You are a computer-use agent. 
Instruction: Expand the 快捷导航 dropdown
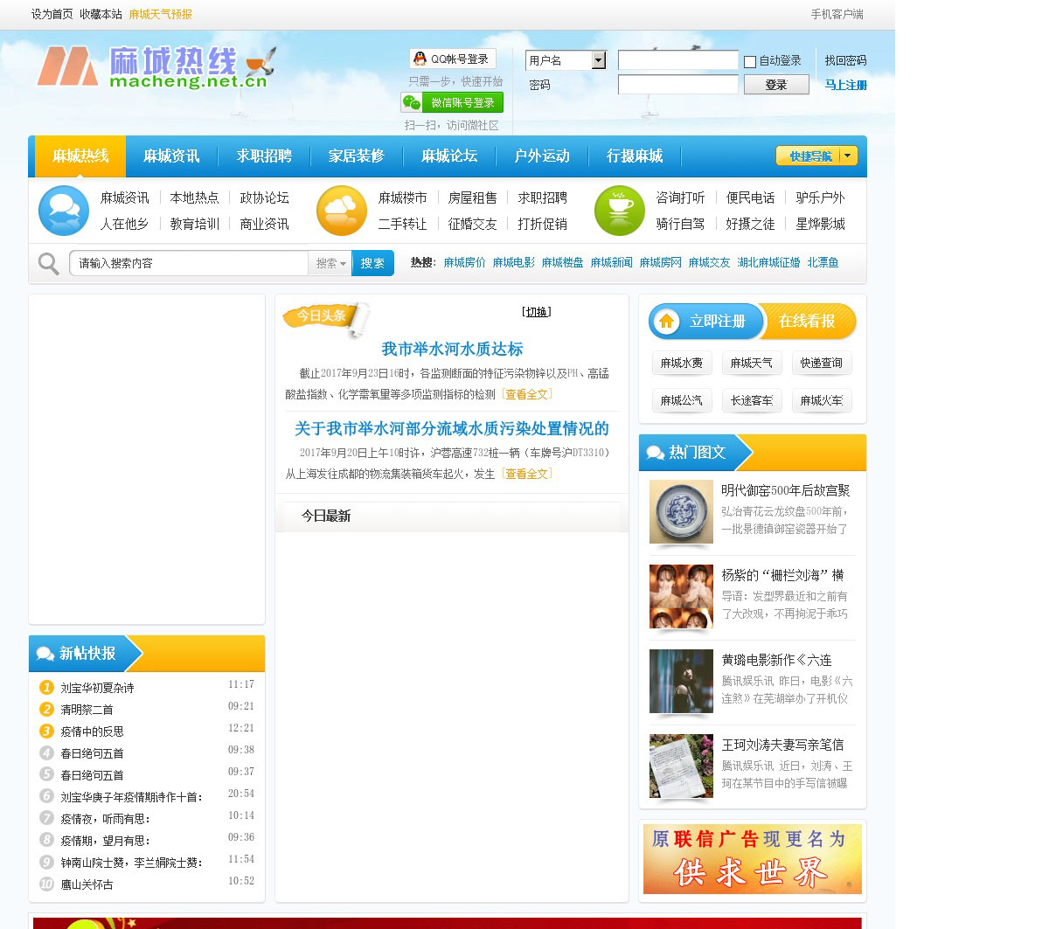847,156
